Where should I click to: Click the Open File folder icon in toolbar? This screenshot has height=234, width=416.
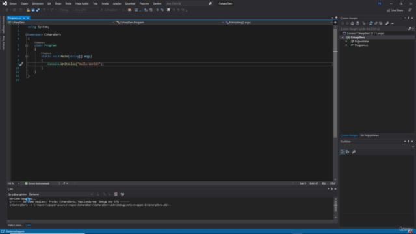28,10
